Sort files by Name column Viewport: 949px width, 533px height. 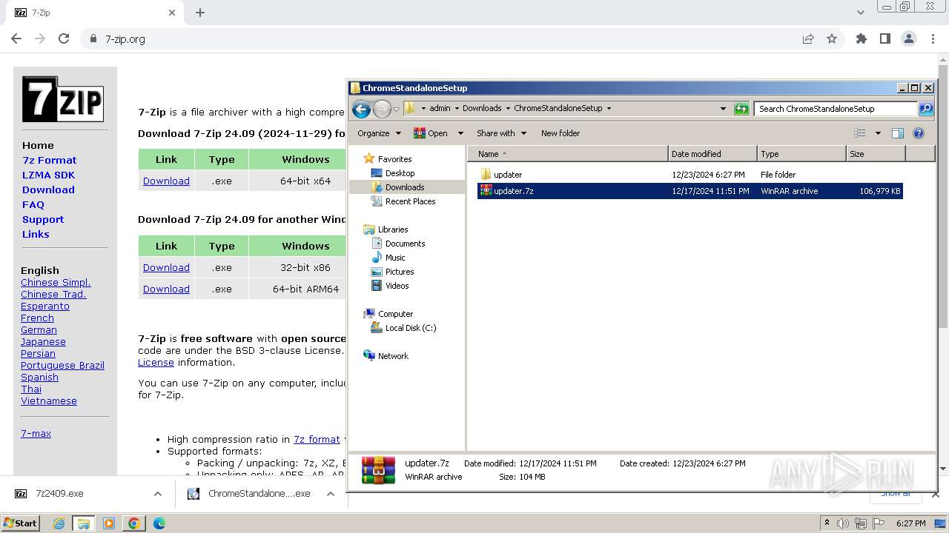567,154
